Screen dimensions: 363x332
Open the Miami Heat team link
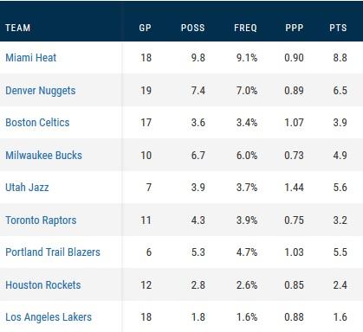pyautogui.click(x=31, y=58)
